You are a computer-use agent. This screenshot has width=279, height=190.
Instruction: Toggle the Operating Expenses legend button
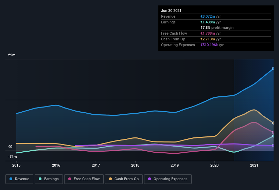168,179
